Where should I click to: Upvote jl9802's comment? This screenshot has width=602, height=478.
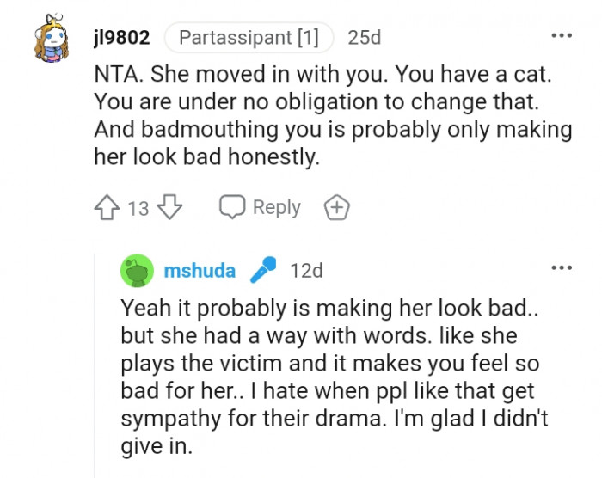[107, 207]
